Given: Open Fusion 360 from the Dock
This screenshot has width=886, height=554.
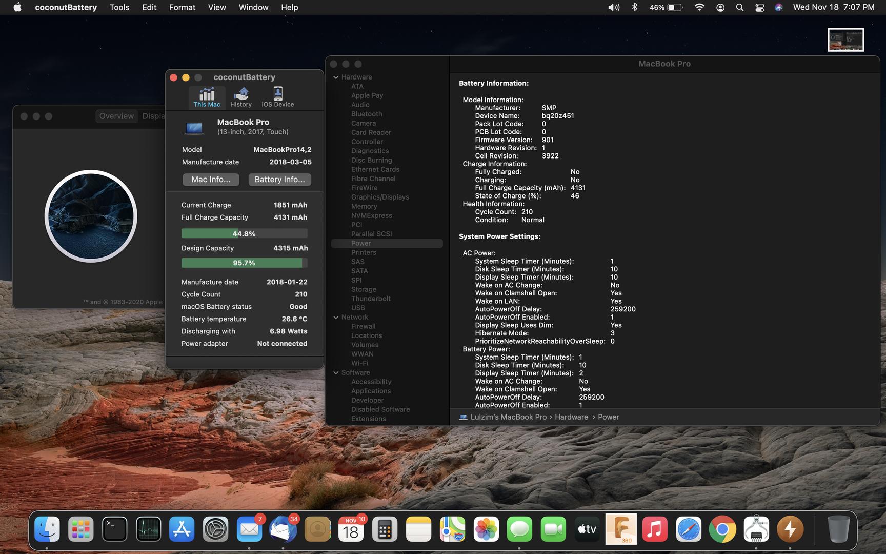Looking at the screenshot, I should (x=621, y=529).
